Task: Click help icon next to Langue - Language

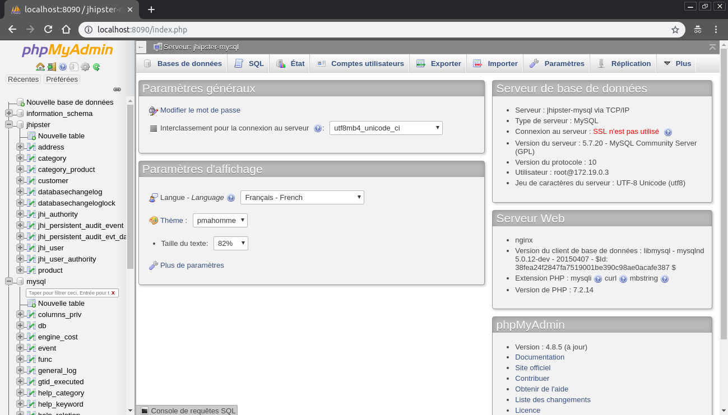Action: tap(231, 198)
